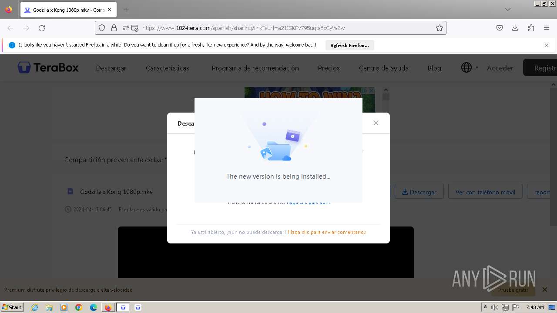Close the ad with its X icon

tap(371, 90)
